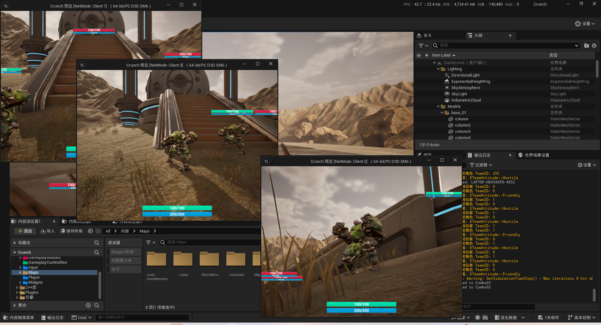The width and height of the screenshot is (601, 325).
Task: Open the 世界场景设置 world settings tab
Action: (x=534, y=155)
